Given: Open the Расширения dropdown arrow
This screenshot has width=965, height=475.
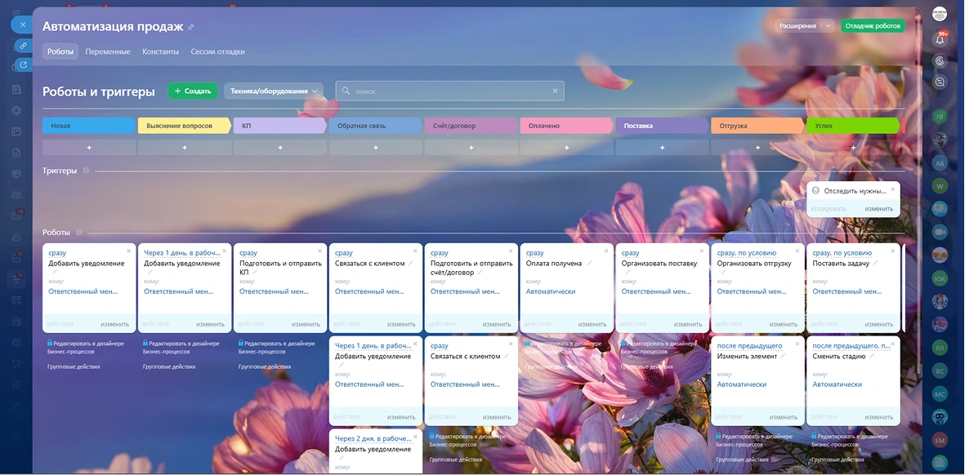Looking at the screenshot, I should (x=828, y=26).
